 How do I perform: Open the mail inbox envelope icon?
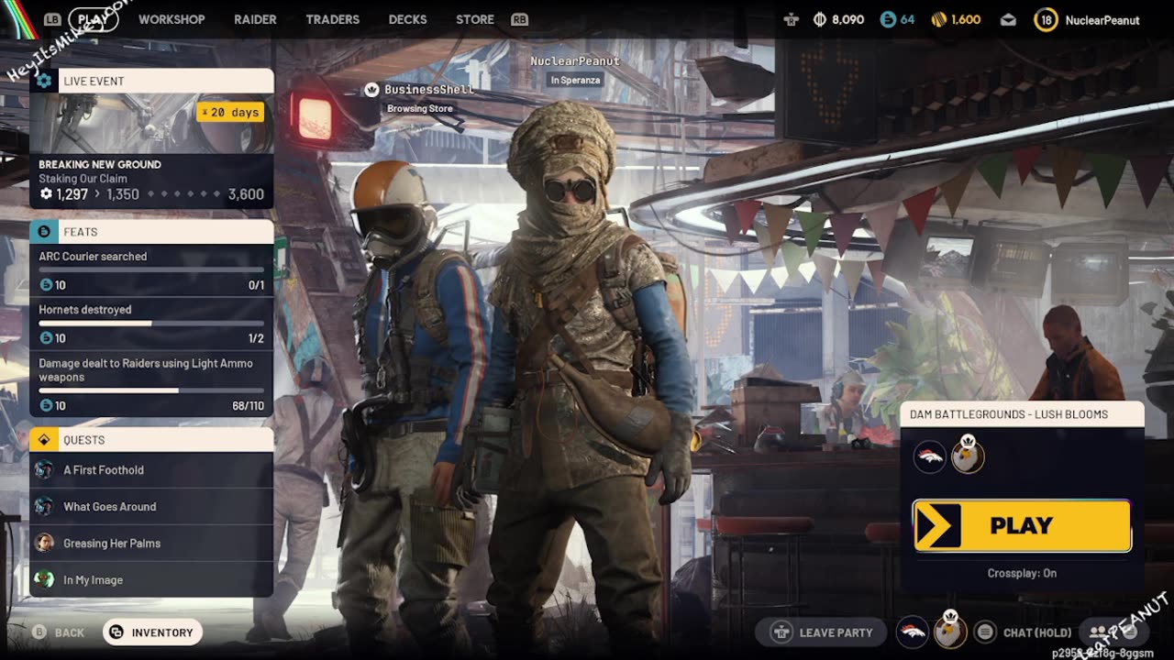point(1008,19)
